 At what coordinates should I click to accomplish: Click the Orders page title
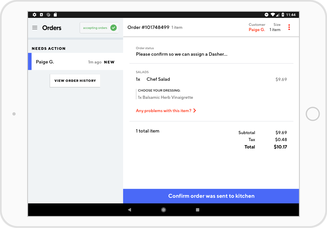[x=52, y=28]
